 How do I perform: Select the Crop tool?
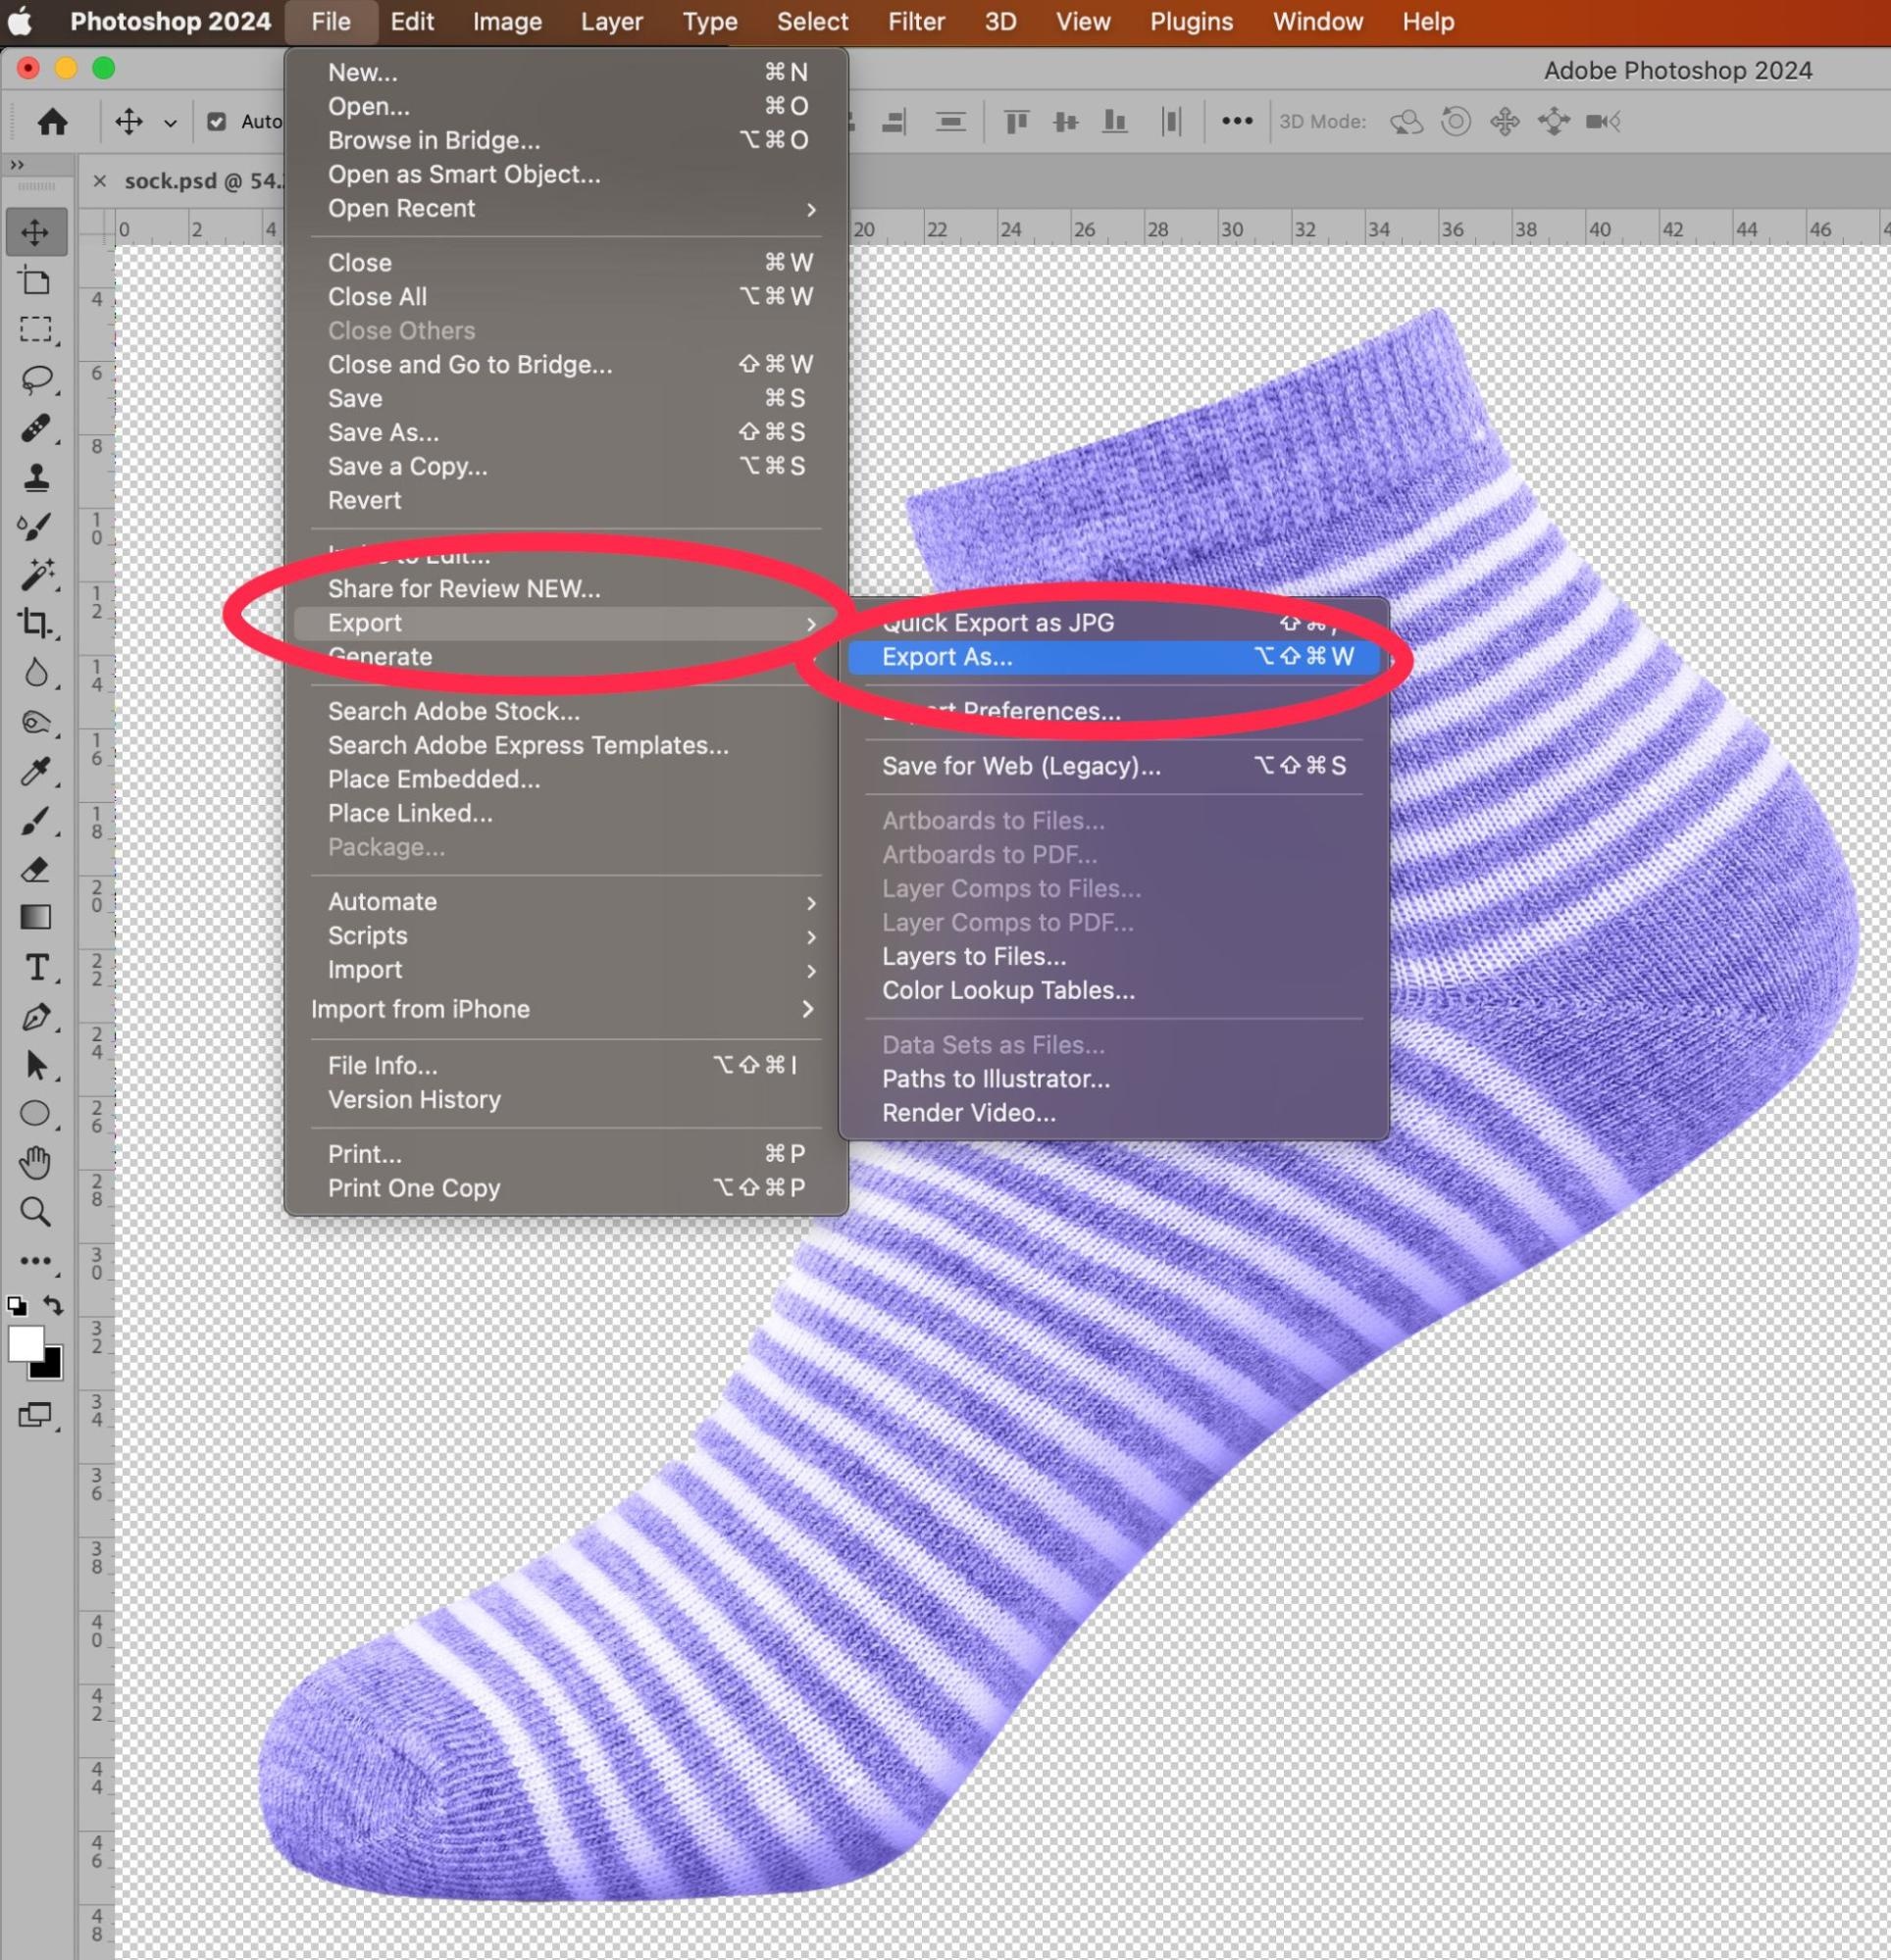(x=37, y=622)
